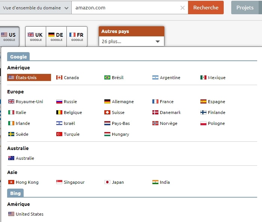Click the Mexique flag icon

tap(203, 78)
